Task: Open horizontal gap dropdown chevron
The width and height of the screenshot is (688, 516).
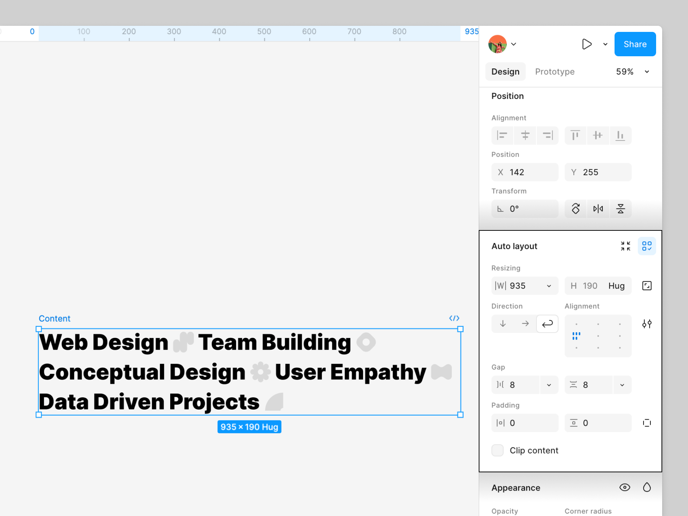Action: click(549, 385)
